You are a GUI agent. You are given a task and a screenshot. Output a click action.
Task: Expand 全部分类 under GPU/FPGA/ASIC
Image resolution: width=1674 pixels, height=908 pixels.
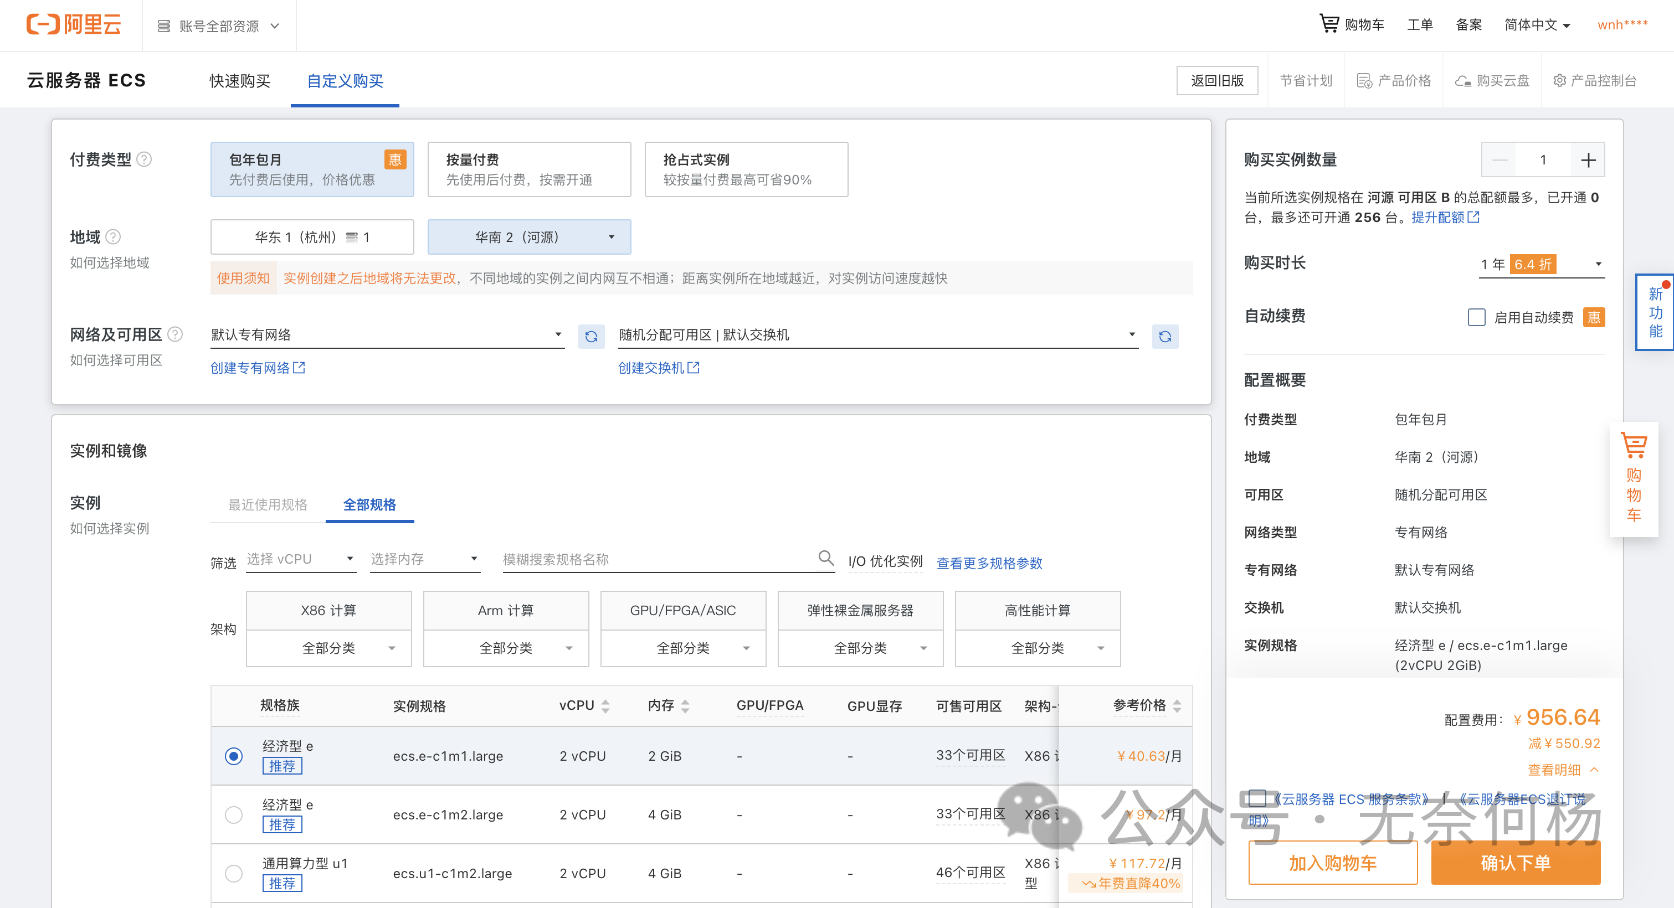[x=684, y=648]
